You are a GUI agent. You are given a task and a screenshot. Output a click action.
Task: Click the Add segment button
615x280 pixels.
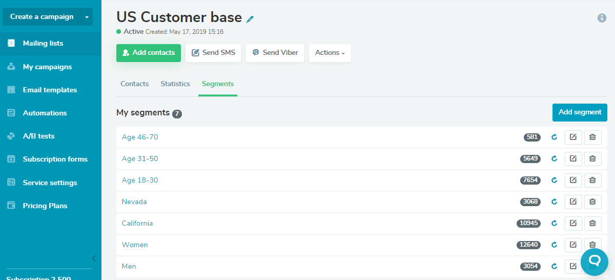580,112
